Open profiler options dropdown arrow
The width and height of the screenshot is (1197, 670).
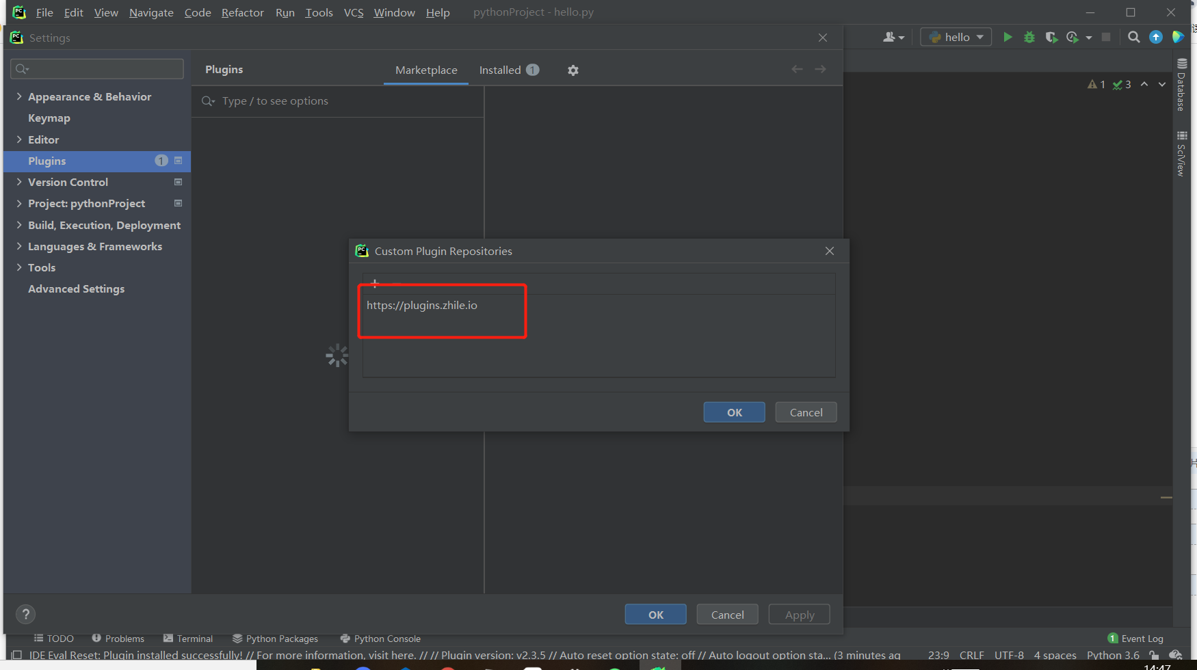pyautogui.click(x=1089, y=38)
